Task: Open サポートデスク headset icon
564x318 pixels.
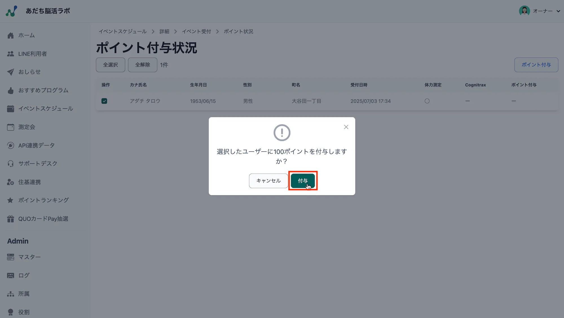Action: (10, 163)
